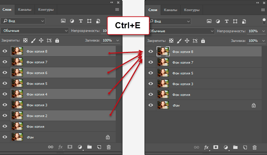
Task: Filter smart objects in right panel
Action: click(244, 21)
